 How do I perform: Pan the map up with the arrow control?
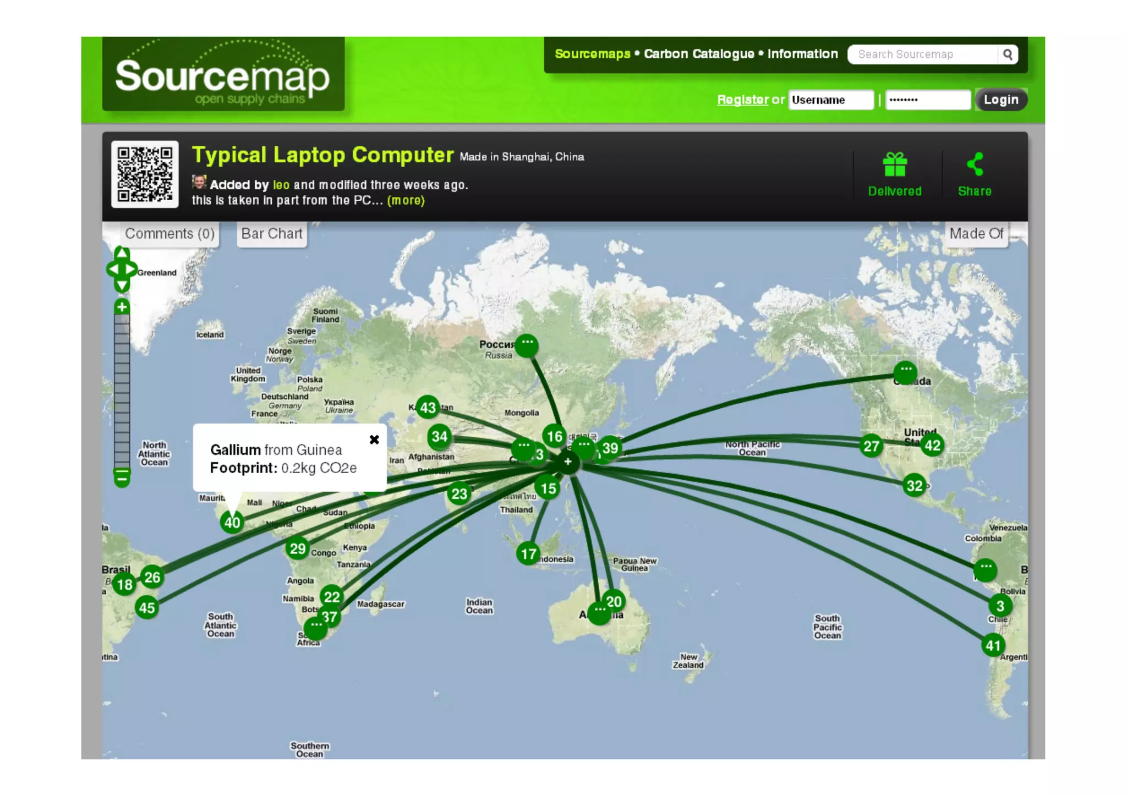(122, 254)
